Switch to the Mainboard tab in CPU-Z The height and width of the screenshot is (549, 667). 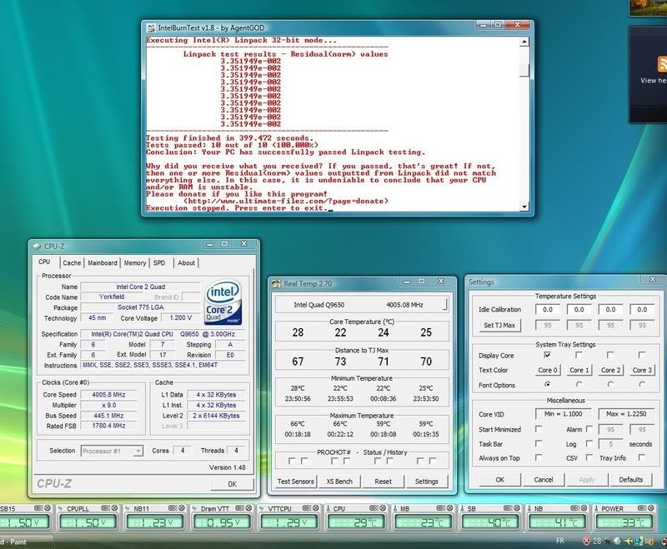pos(103,263)
